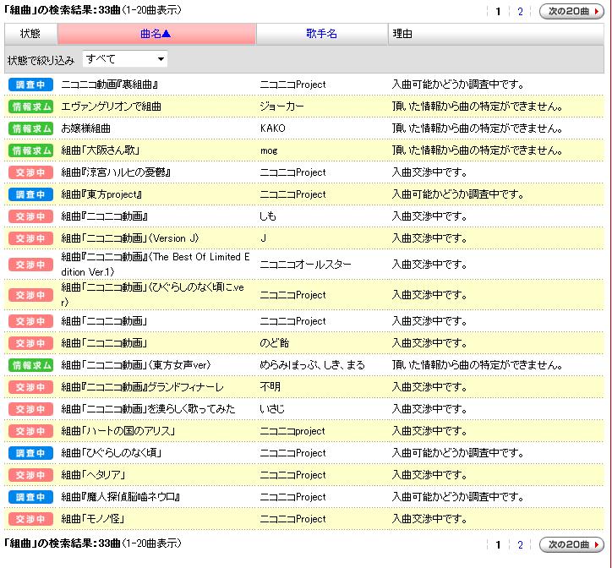Screen dimensions: 612x568
Task: Click title with The Best Of Limited Edition
Action: (x=156, y=265)
